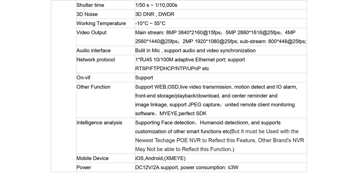This screenshot has width=338, height=181.
Task: Click the Newest Techage POE NVR sentence
Action: 219,140
